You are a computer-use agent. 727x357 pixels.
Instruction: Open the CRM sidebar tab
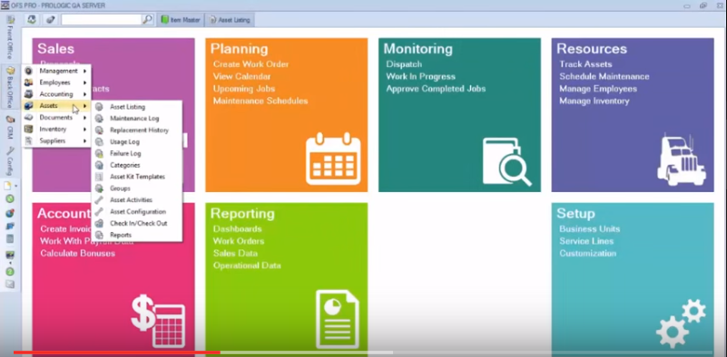tap(10, 128)
